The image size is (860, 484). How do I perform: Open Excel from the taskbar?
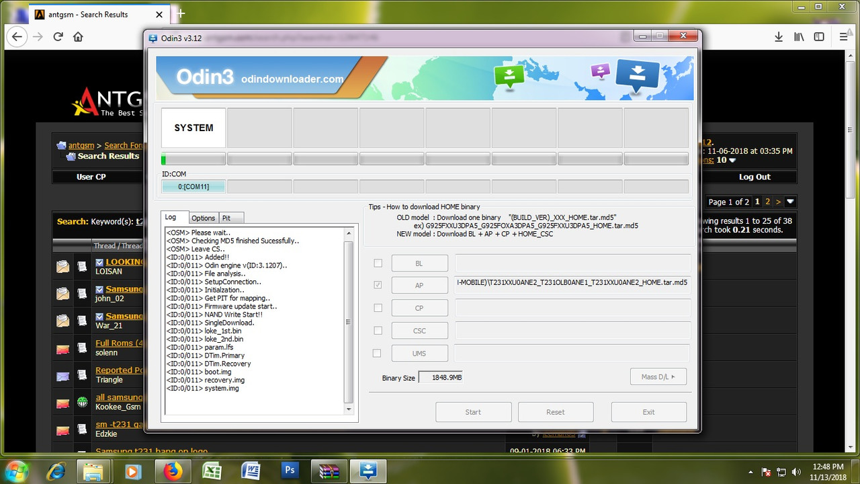[212, 471]
